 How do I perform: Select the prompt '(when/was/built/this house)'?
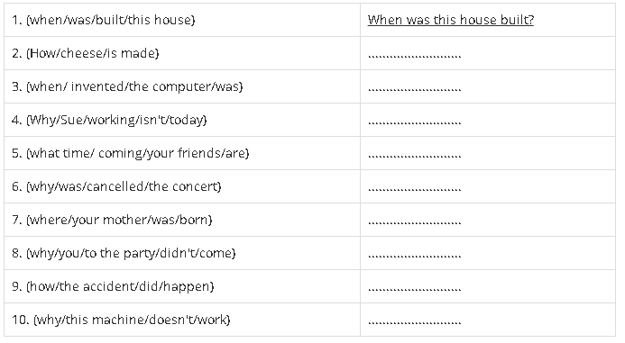pos(110,20)
